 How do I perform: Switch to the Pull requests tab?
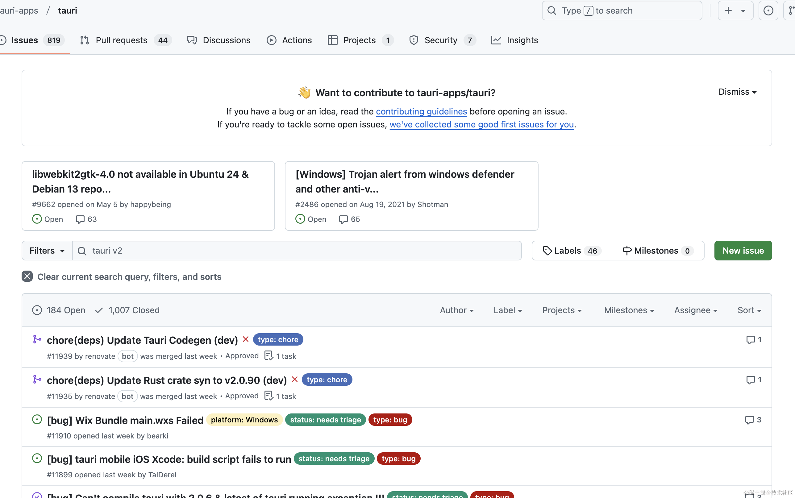tap(121, 40)
